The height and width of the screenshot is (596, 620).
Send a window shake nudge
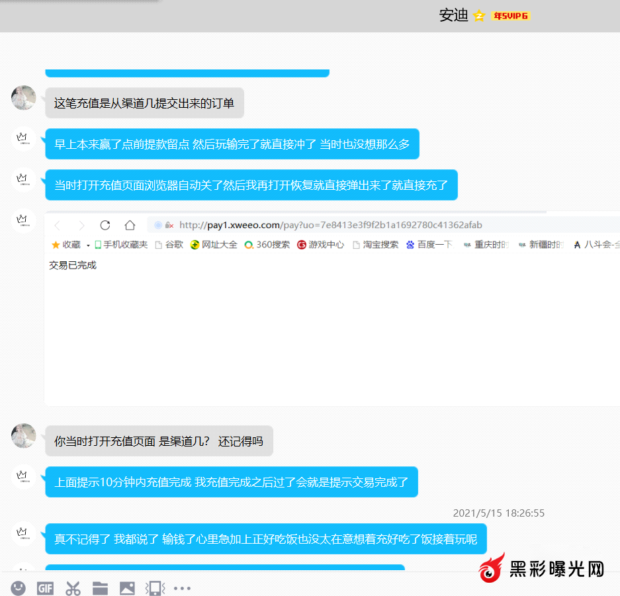(155, 587)
